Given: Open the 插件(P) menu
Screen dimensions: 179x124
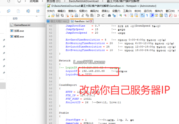Looking at the screenshot, I should [159, 11].
